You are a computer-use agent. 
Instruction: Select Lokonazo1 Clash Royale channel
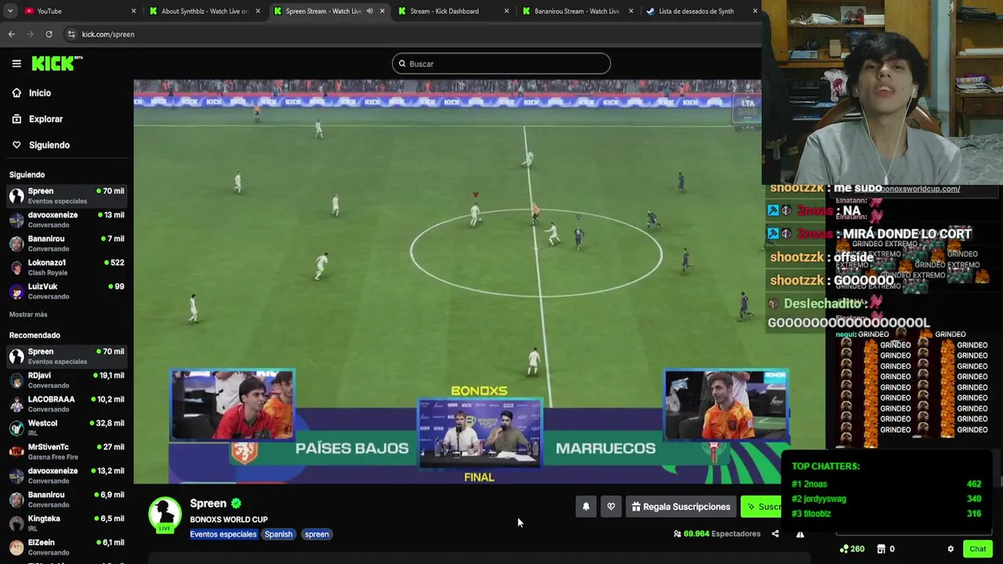(66, 267)
